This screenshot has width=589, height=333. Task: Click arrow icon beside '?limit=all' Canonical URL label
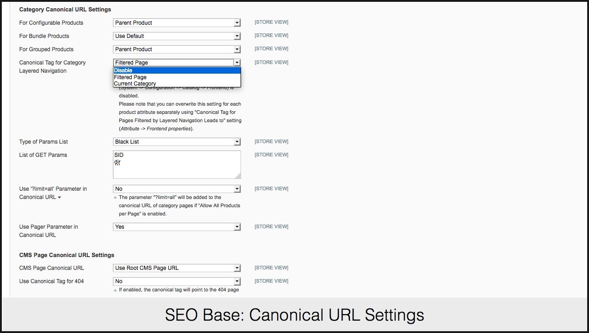coord(59,198)
